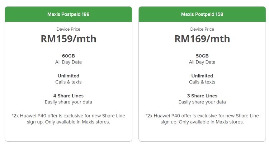The width and height of the screenshot is (269, 147).
Task: Click the 60GB data label
Action: pyautogui.click(x=68, y=56)
